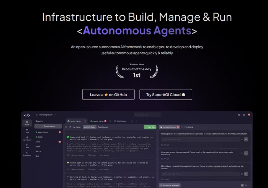The image size is (268, 188).
Task: Click the user avatar icon
Action: (x=249, y=115)
